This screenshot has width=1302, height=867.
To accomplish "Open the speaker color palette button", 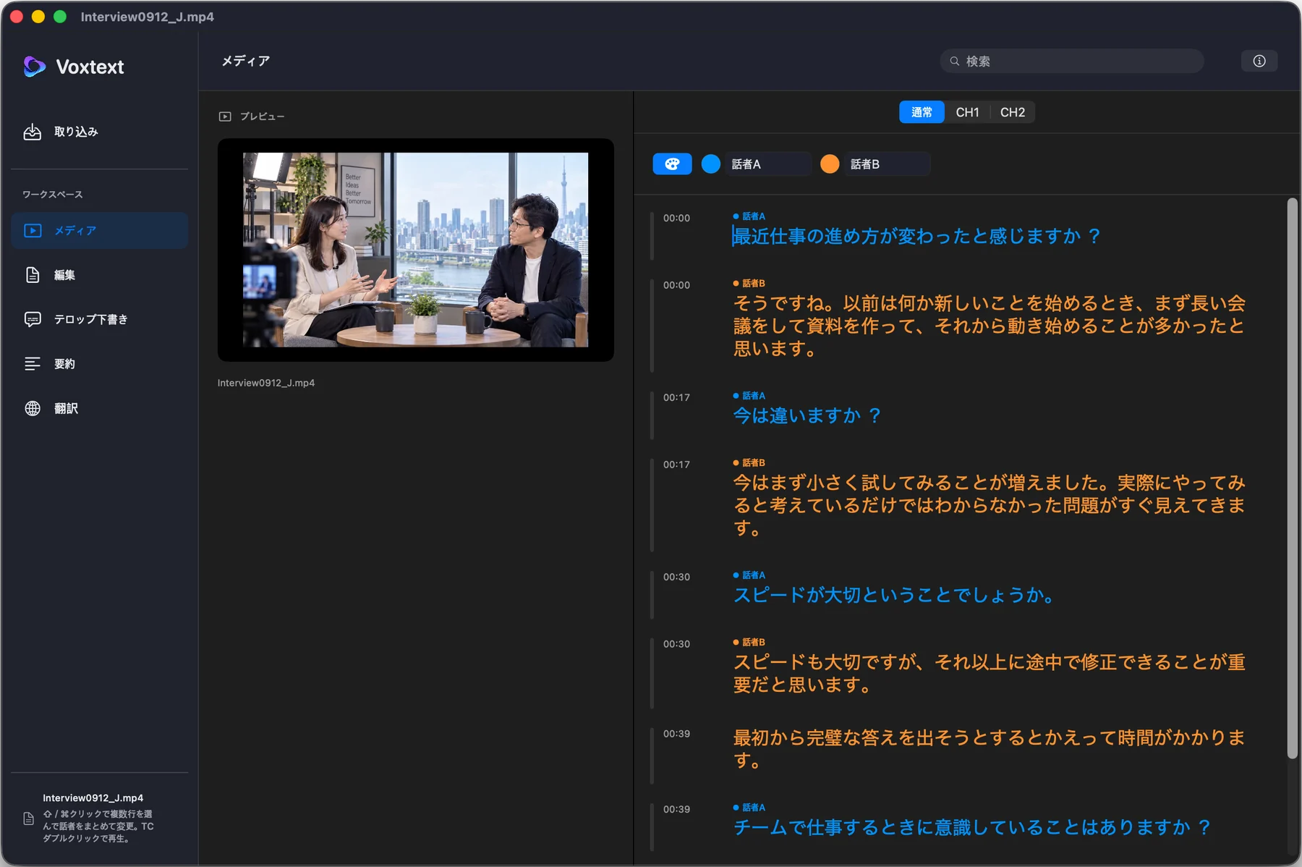I will click(x=672, y=164).
